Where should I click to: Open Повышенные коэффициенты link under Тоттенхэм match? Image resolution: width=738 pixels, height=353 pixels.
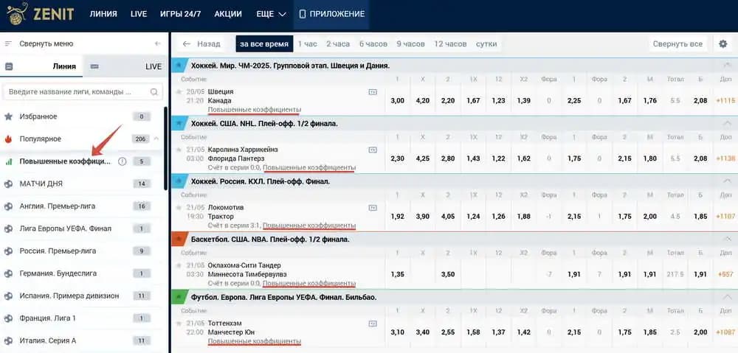pos(254,341)
